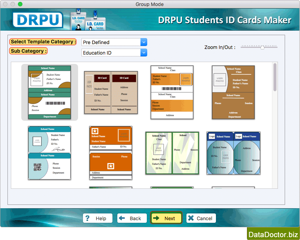Click the Sub Category label
This screenshot has width=300, height=240.
point(28,51)
